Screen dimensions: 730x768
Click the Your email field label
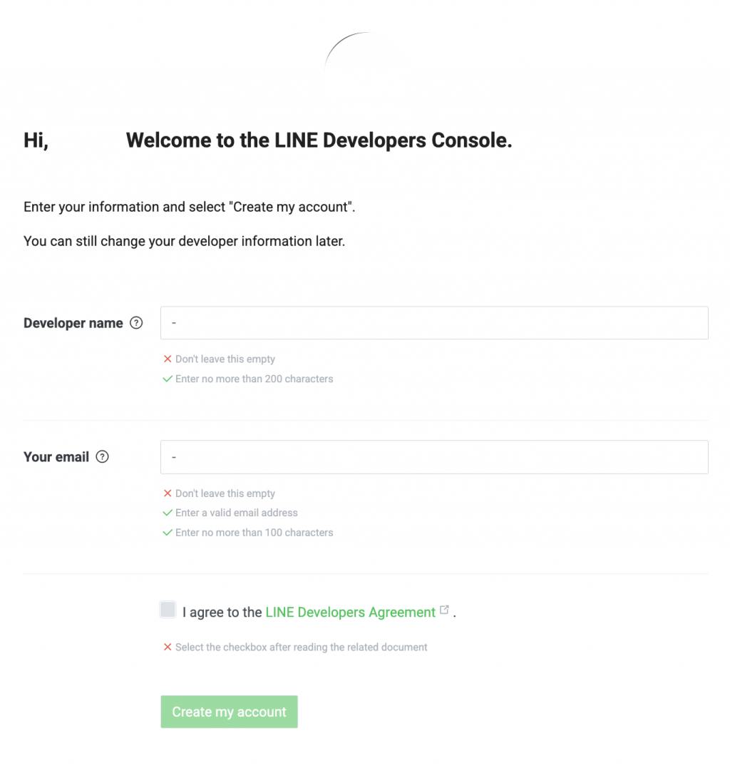coord(56,457)
